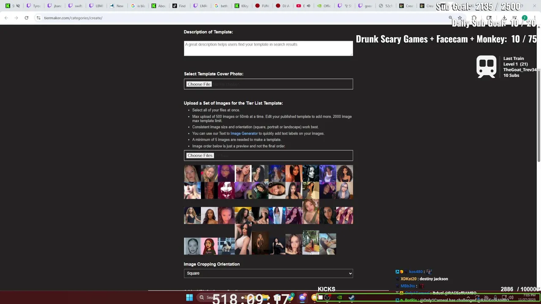Click the "Upload a Set of Images" heading

233,103
